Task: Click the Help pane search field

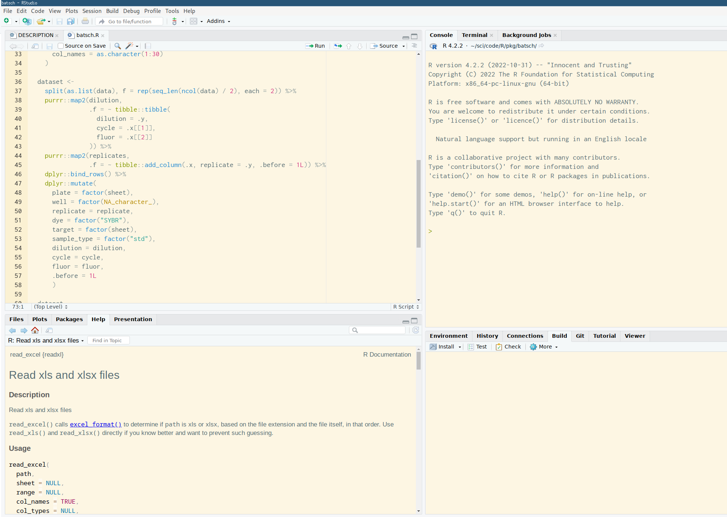Action: (377, 330)
